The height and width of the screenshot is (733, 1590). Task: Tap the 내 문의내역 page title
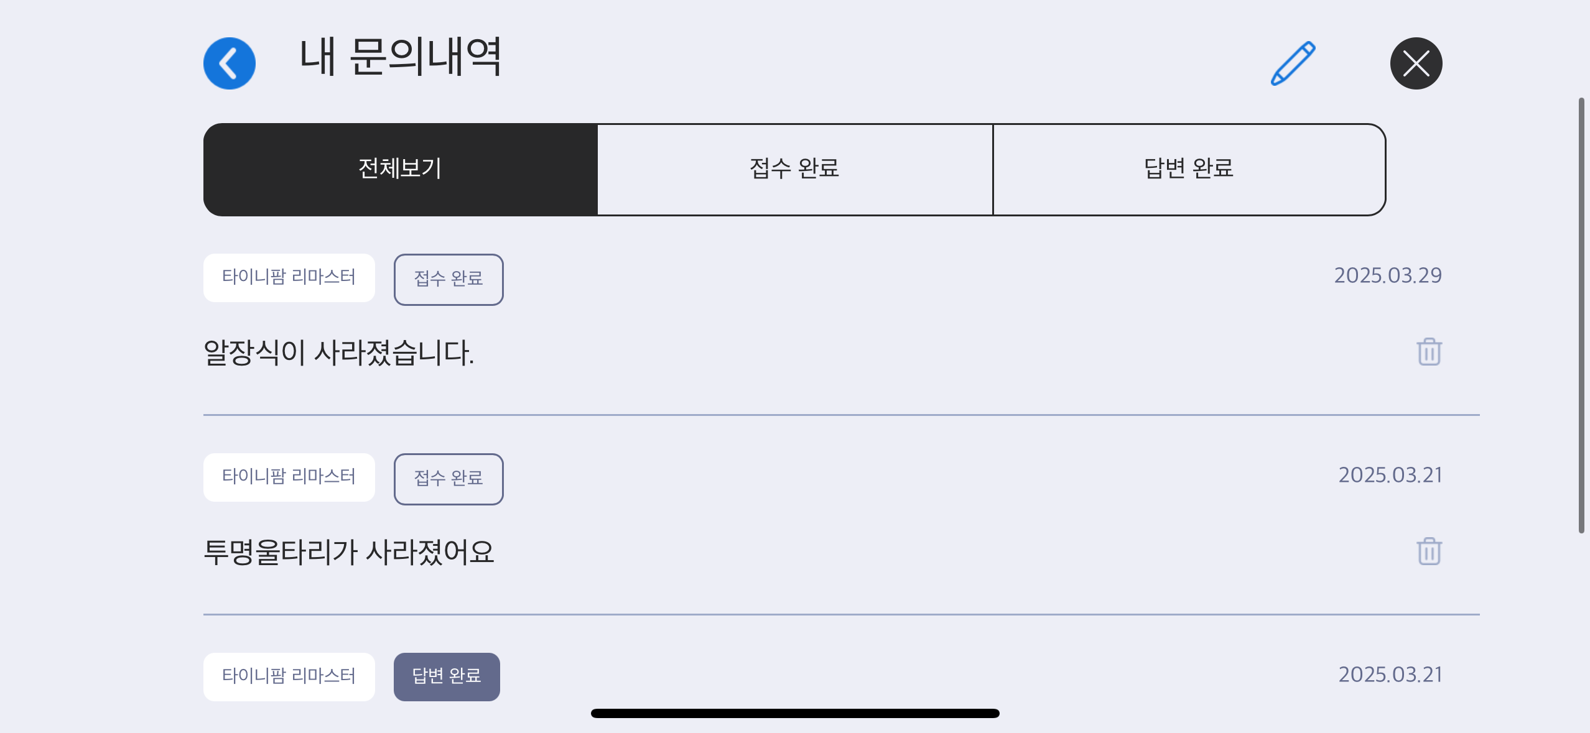(401, 57)
